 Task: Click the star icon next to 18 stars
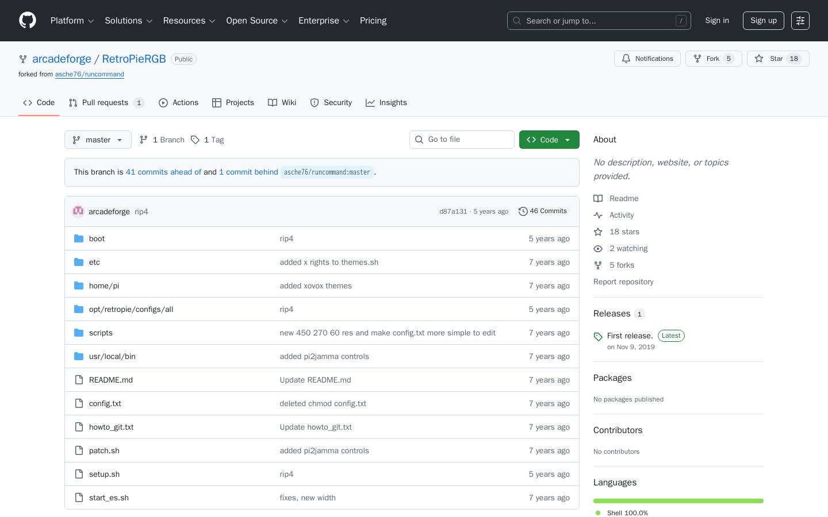tap(598, 232)
